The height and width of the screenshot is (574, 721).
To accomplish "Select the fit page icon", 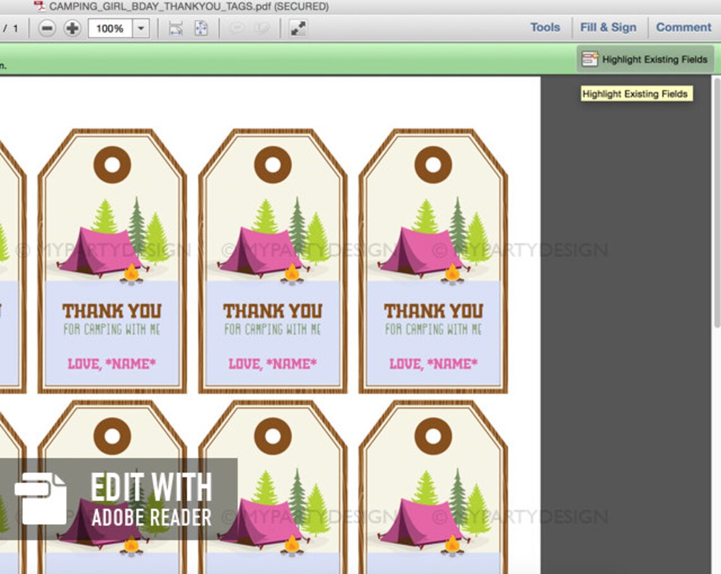I will coord(200,28).
